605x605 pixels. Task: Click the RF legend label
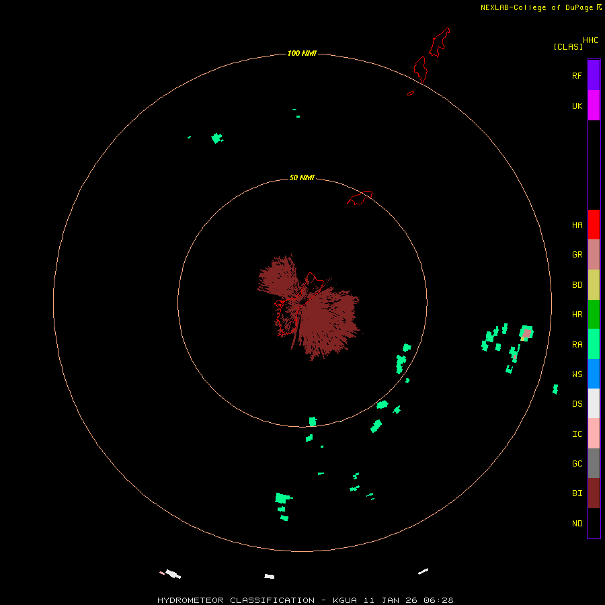point(577,75)
